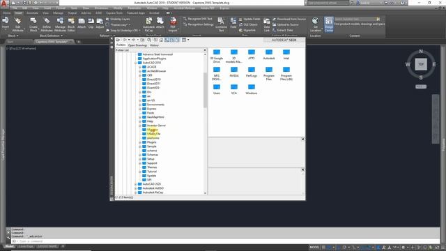Viewport: 446px width, 251px height.
Task: Open Autodesk ReCap from ribbon
Action: coord(148,24)
